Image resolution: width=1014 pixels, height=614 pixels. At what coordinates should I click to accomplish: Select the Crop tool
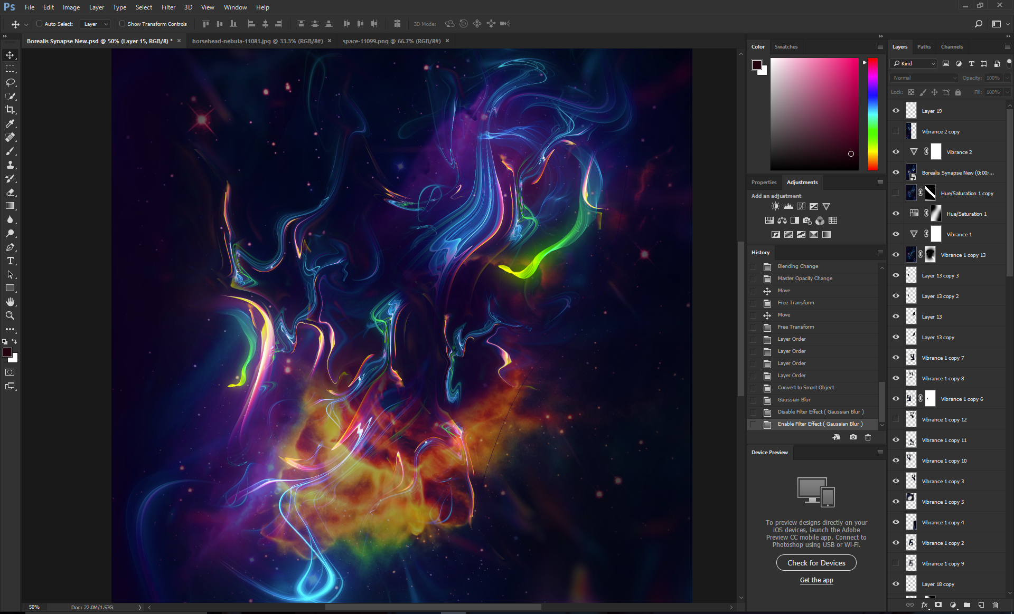pyautogui.click(x=10, y=110)
